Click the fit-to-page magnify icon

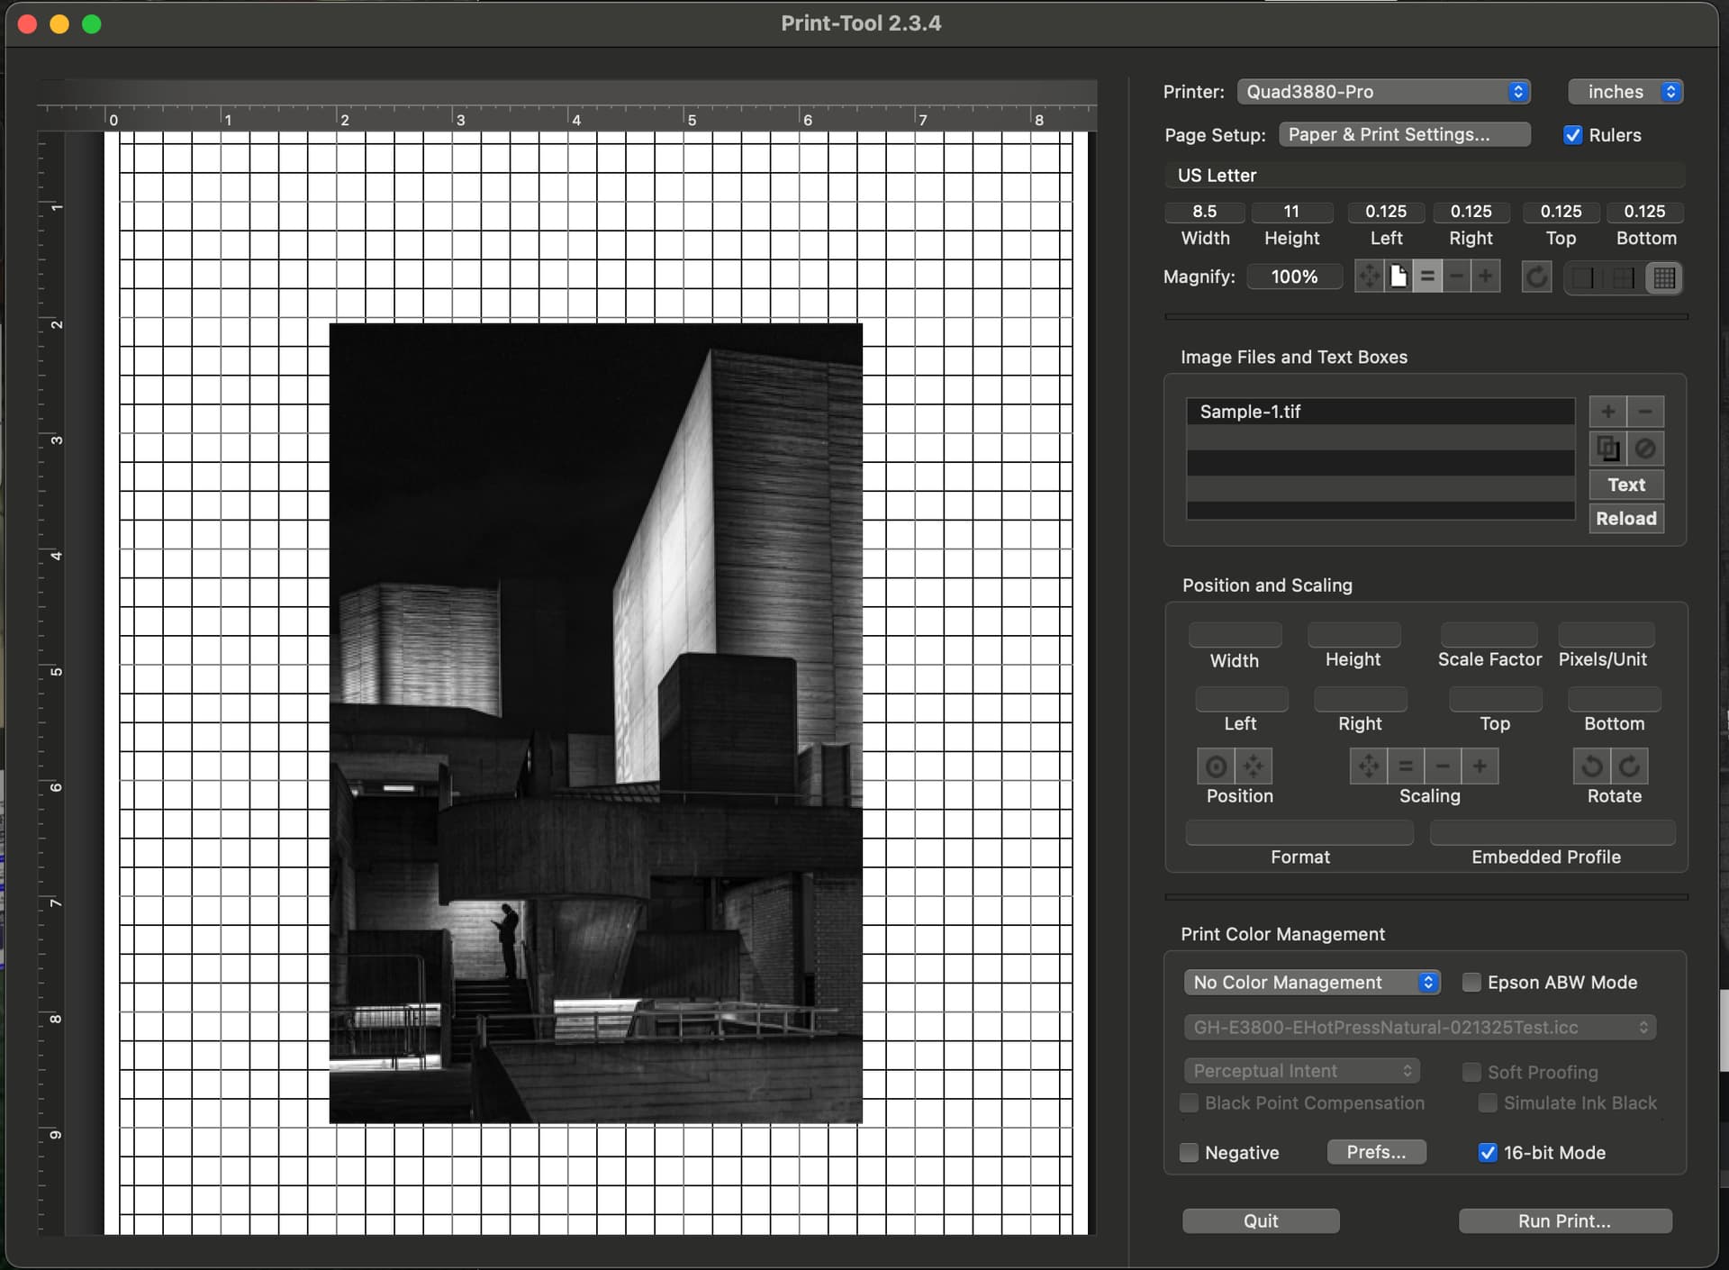coord(1399,277)
